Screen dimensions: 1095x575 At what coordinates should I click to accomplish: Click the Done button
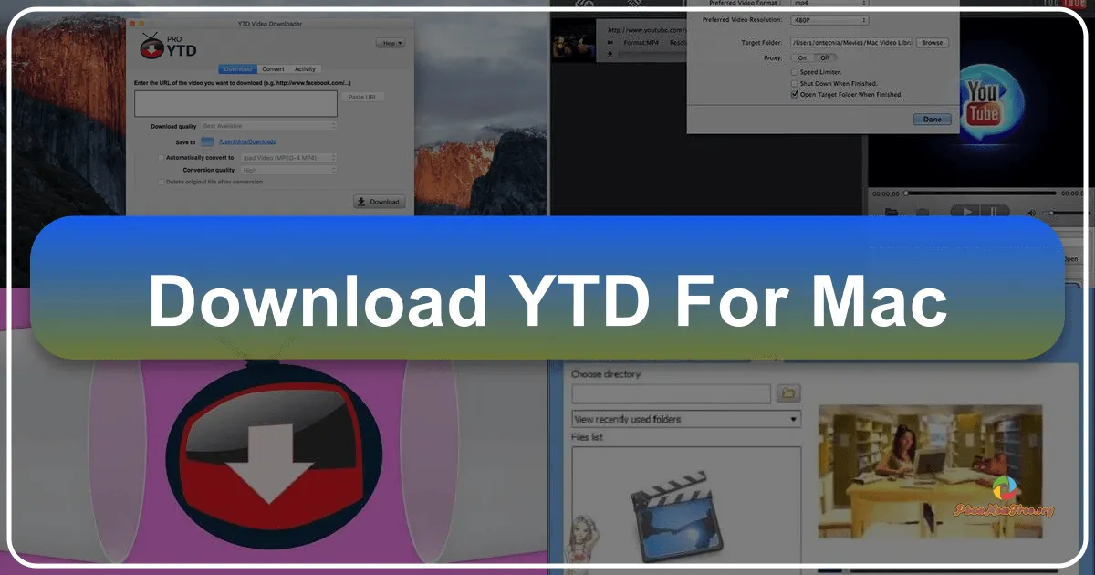(932, 120)
